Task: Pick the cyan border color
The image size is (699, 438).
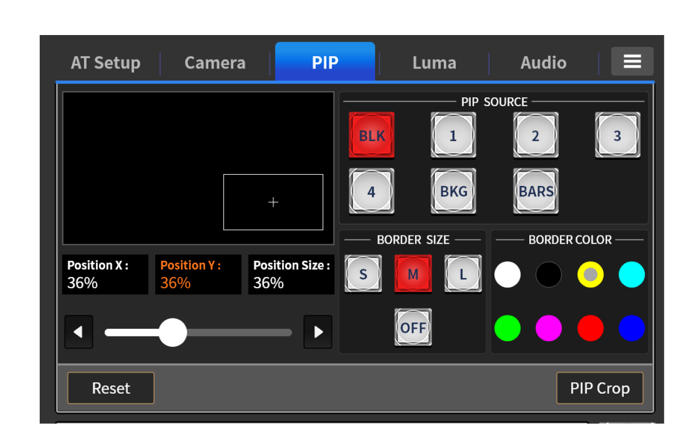Action: pyautogui.click(x=631, y=274)
